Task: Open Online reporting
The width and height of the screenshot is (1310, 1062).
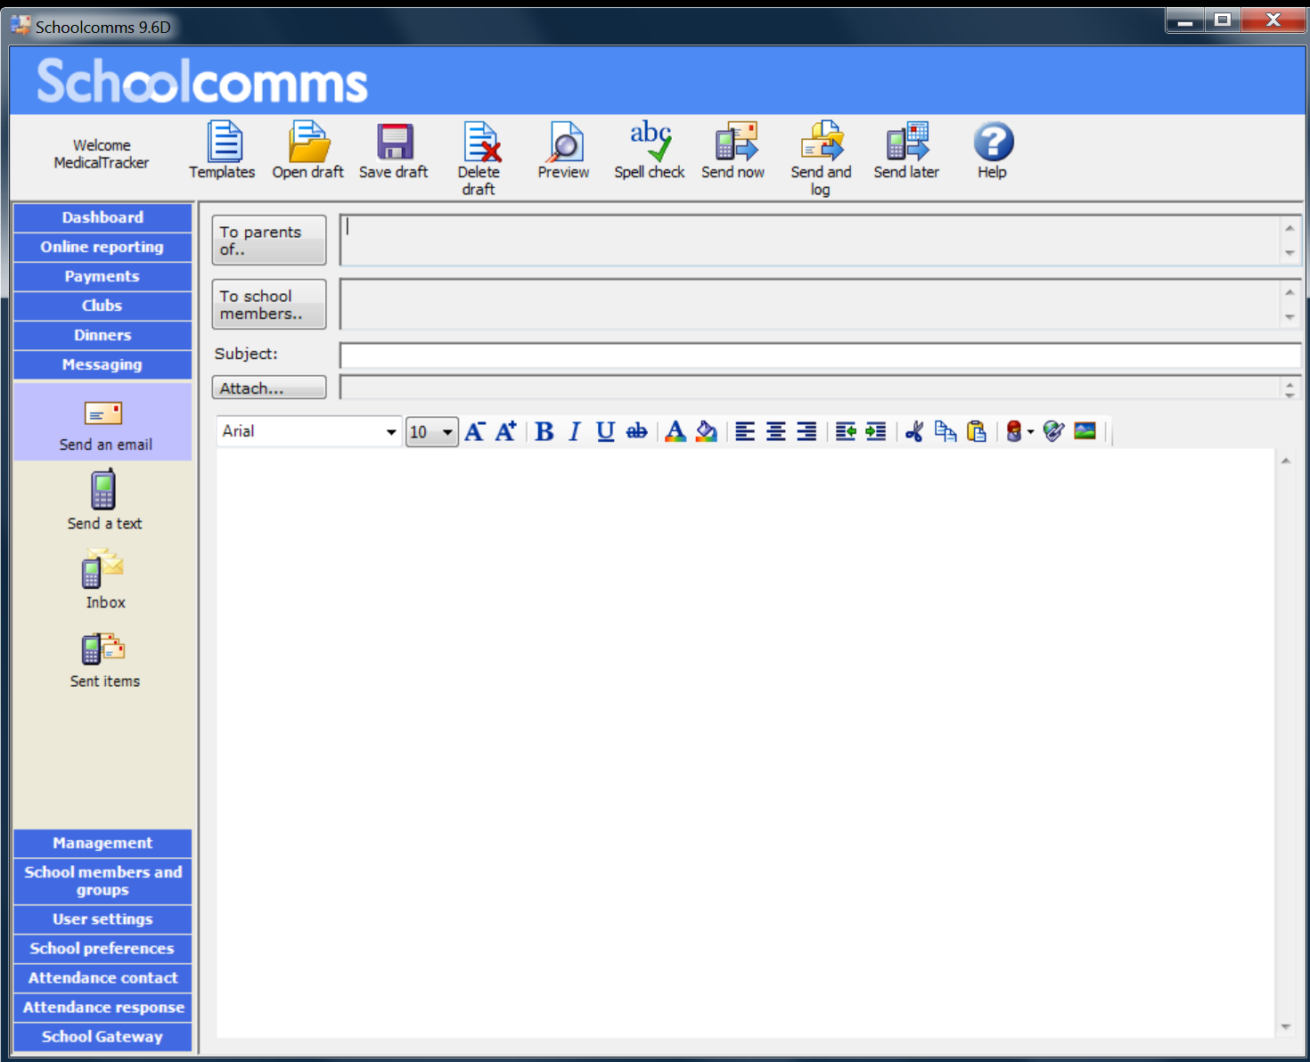Action: 102,247
